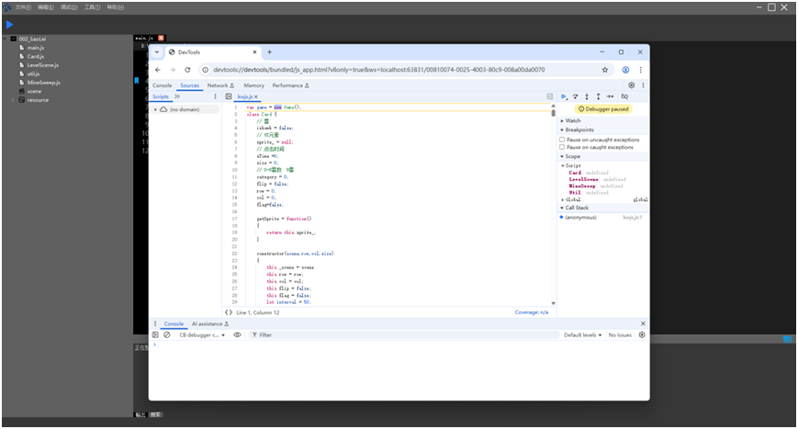Show more navigator tabs chevron
The image size is (798, 429).
pyautogui.click(x=177, y=96)
